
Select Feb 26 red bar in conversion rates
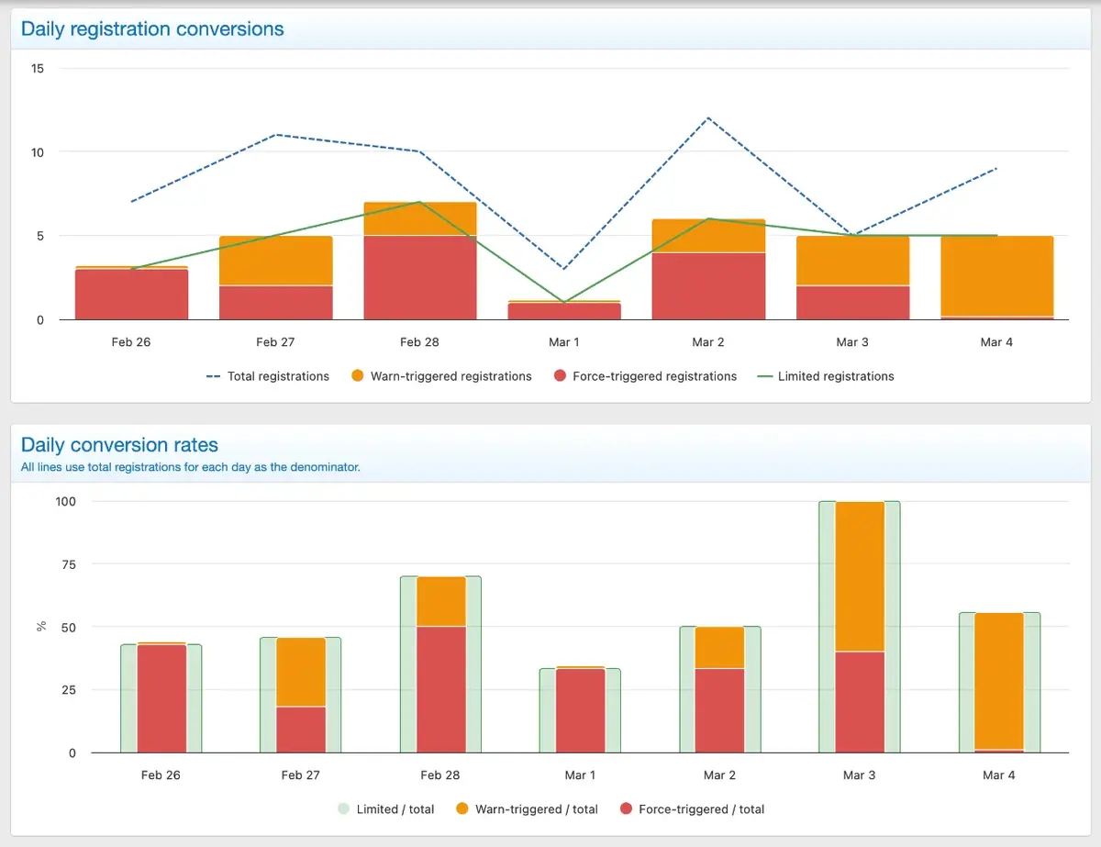pos(161,698)
